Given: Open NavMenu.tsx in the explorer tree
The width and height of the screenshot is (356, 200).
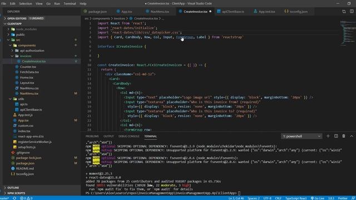Looking at the screenshot, I should click(x=29, y=93).
